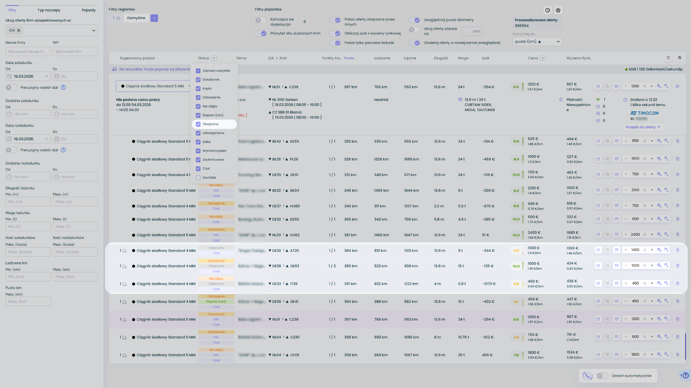
Task: Disable Uwzględniaj puste kilometry toggle
Action: point(415,20)
